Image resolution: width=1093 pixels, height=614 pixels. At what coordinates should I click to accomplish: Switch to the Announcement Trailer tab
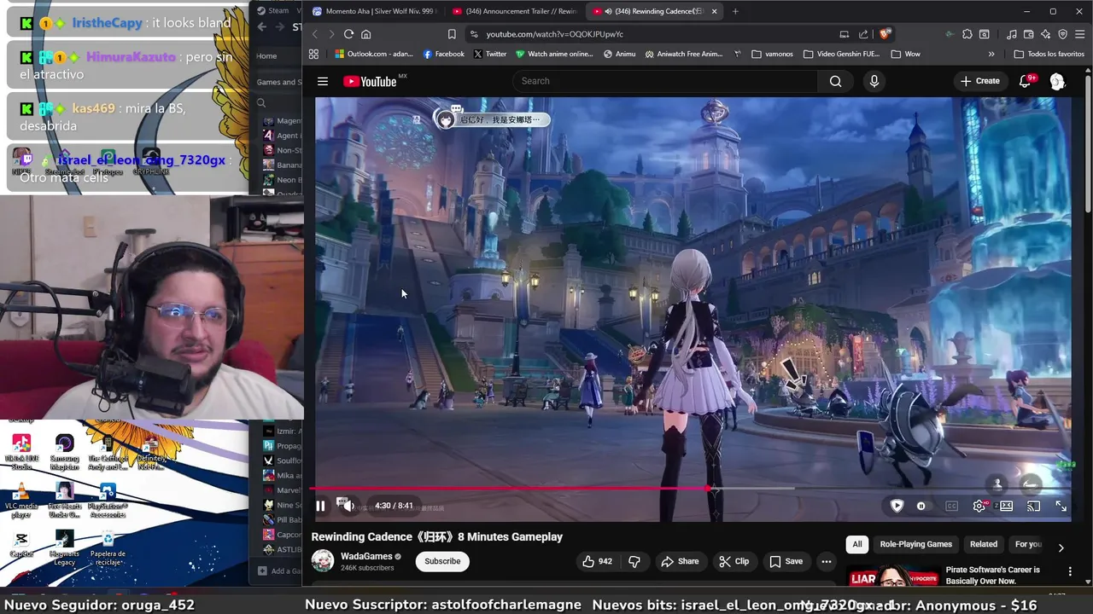click(514, 11)
